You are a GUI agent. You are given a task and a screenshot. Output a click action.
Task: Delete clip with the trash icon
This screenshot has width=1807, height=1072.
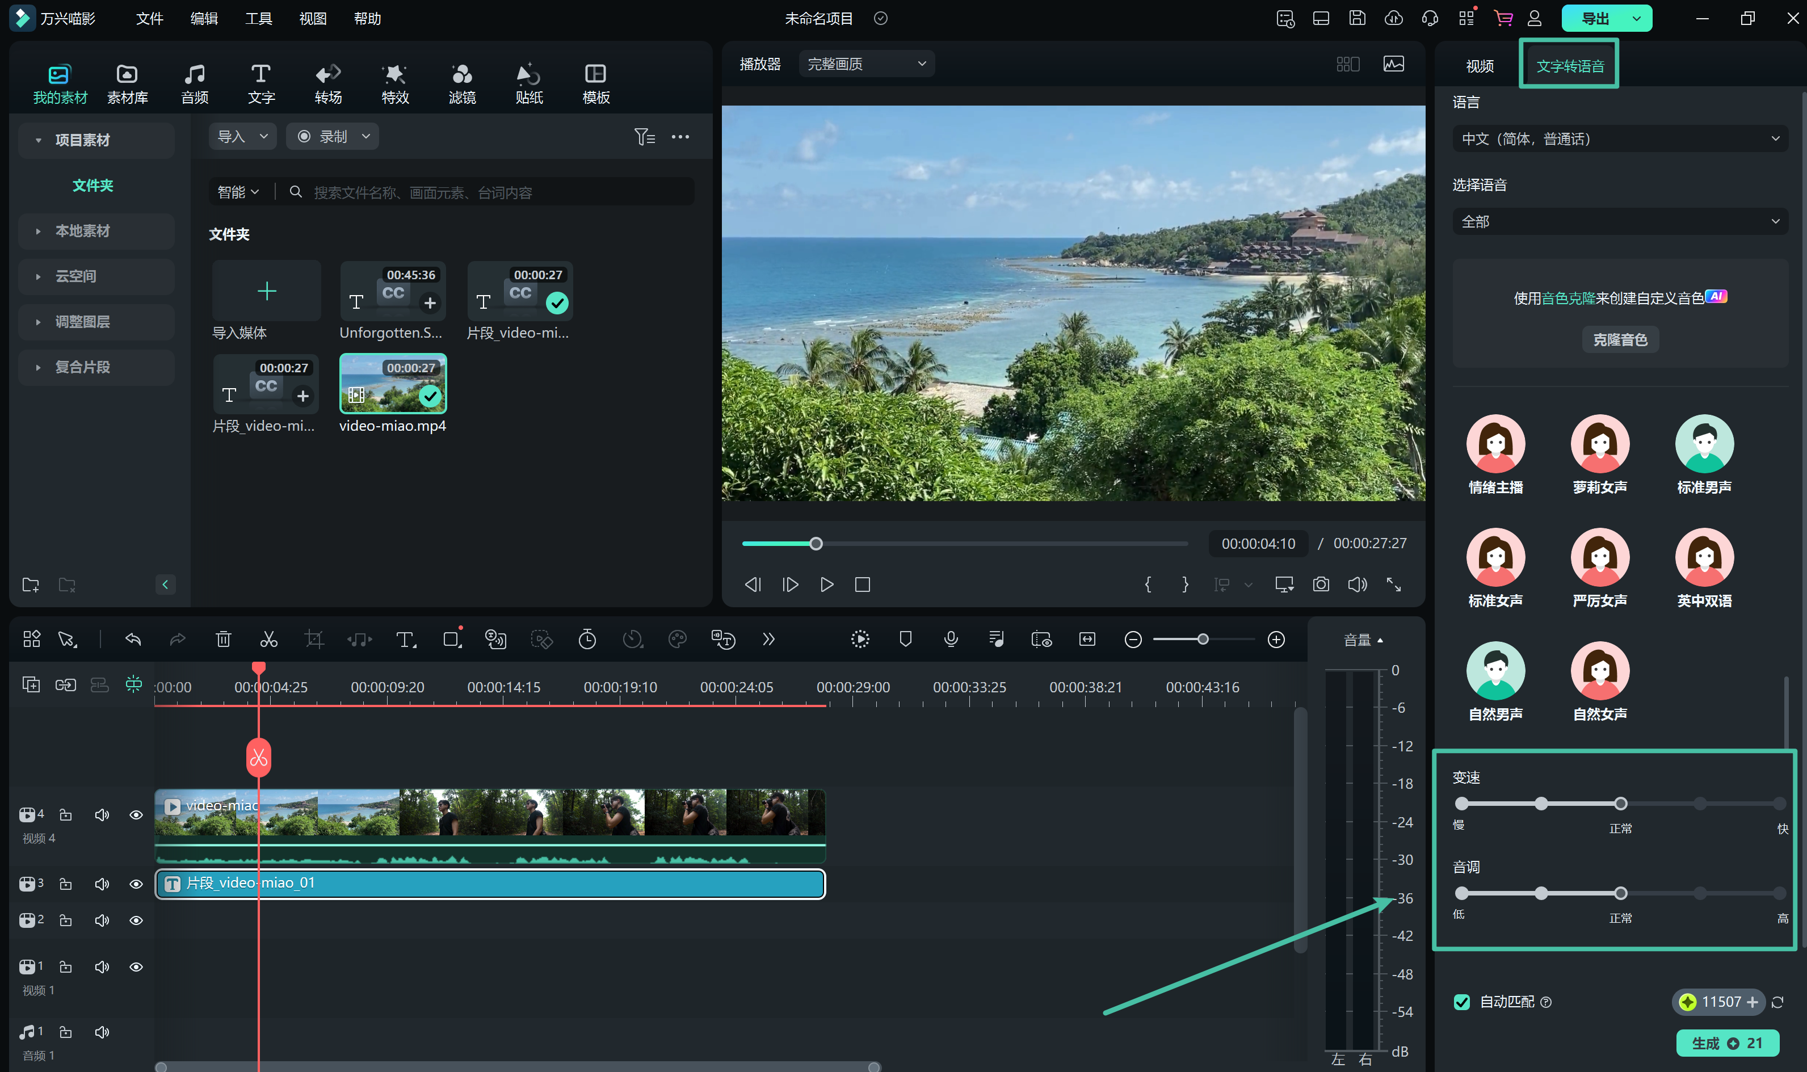223,640
